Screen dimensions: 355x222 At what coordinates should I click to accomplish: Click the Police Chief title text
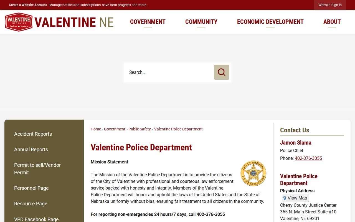pyautogui.click(x=292, y=150)
